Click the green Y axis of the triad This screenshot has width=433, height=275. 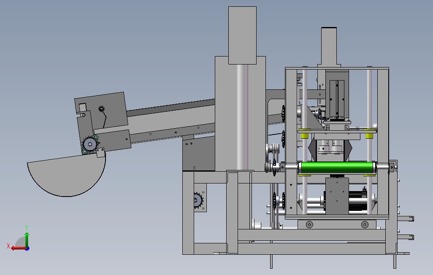point(27,240)
